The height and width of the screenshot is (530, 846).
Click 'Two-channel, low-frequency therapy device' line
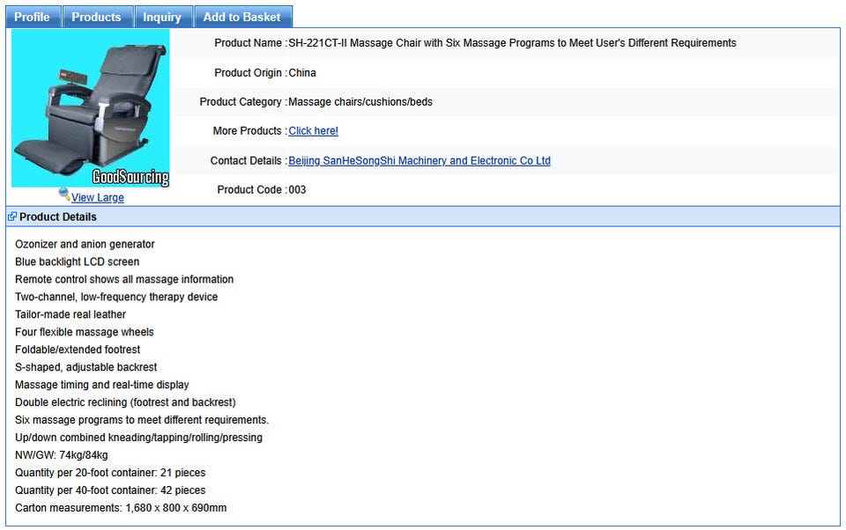pyautogui.click(x=116, y=297)
